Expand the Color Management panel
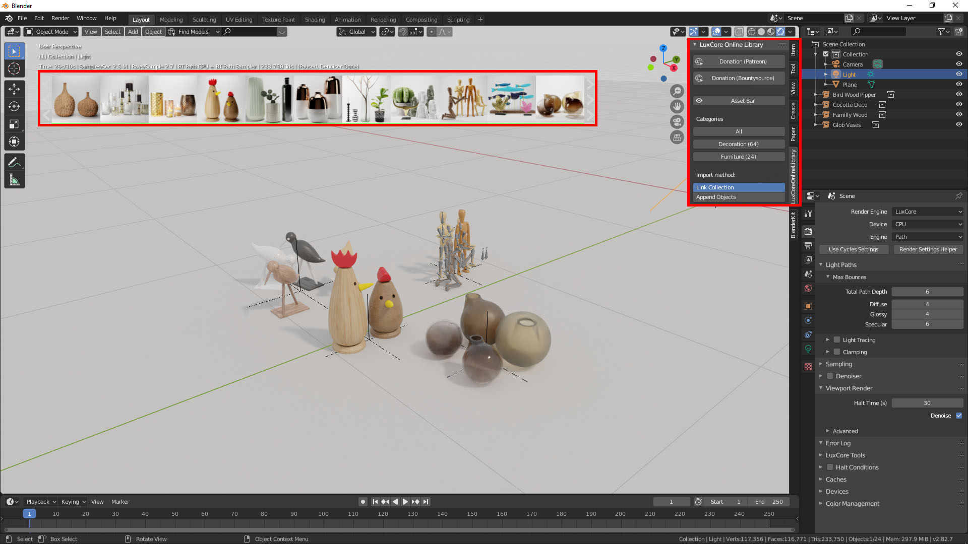This screenshot has width=968, height=544. click(x=853, y=504)
